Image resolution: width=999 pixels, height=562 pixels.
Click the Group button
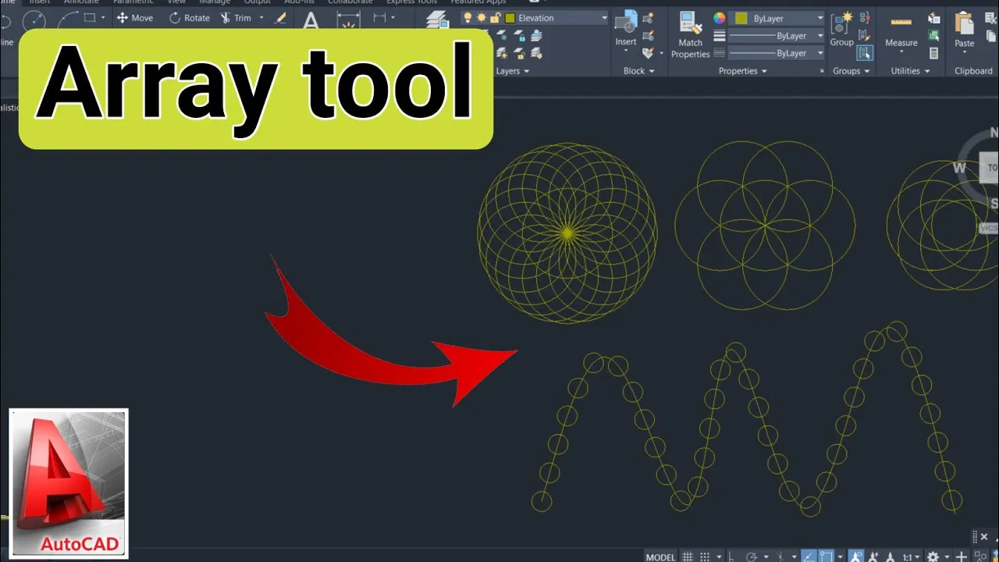tap(842, 30)
